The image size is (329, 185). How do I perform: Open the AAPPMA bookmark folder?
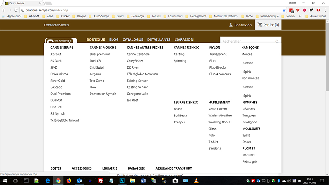click(x=32, y=16)
